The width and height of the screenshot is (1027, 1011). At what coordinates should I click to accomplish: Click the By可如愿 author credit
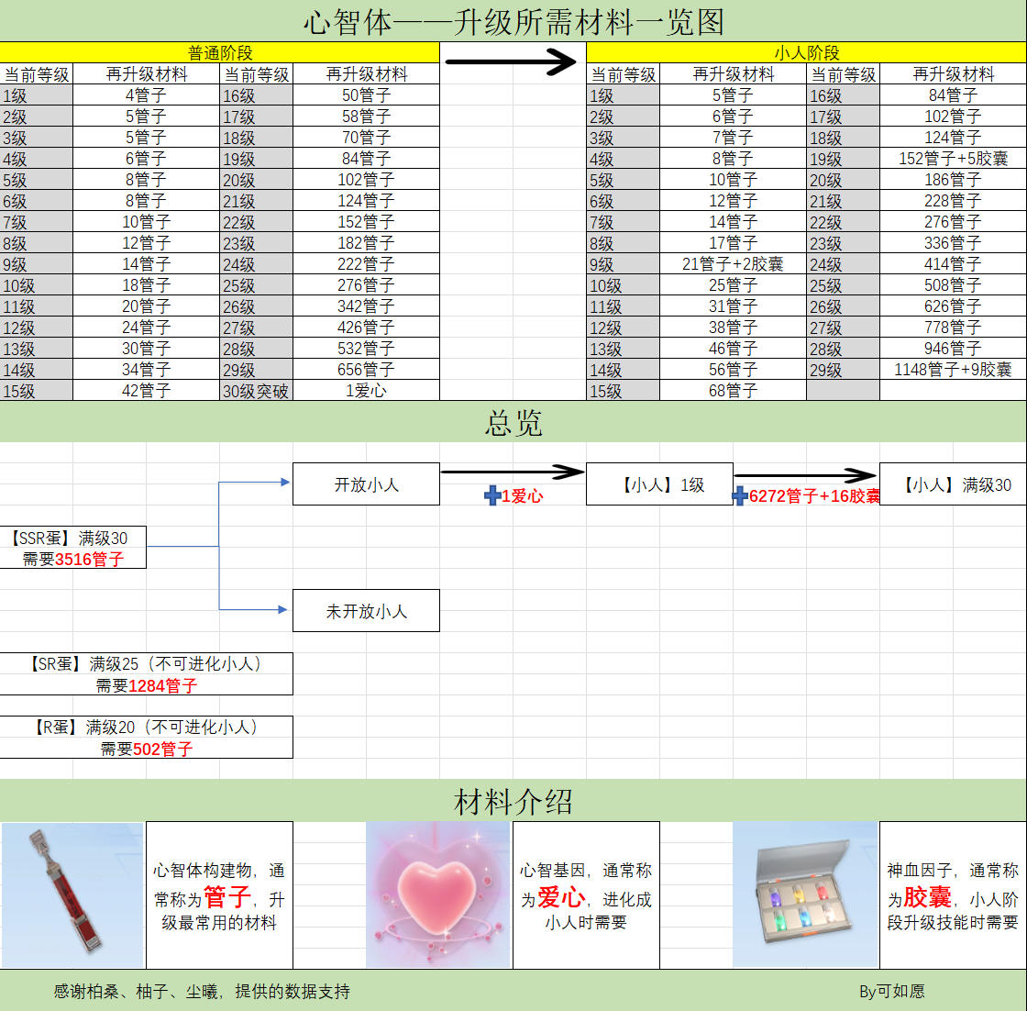(x=892, y=992)
